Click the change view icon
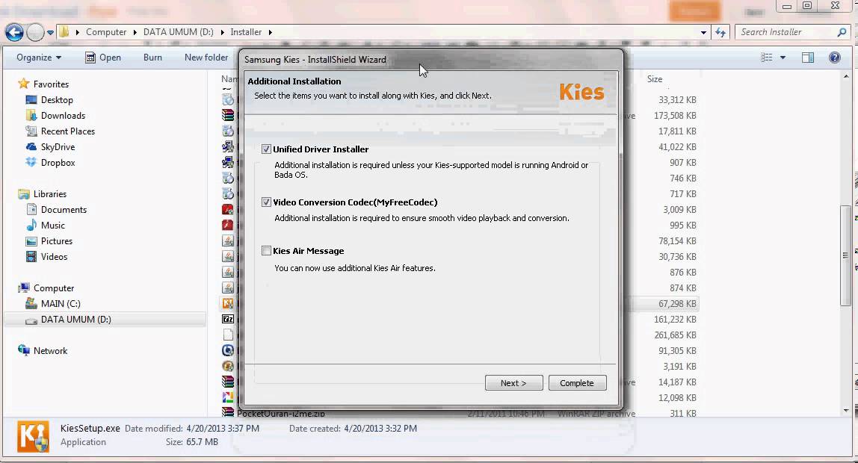The height and width of the screenshot is (463, 858). pyautogui.click(x=767, y=58)
